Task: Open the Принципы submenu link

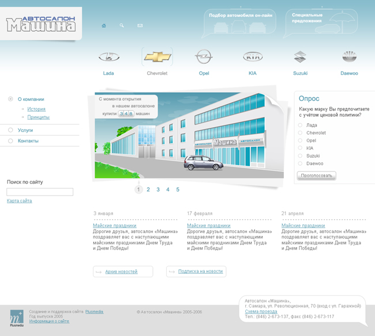Action: [39, 117]
